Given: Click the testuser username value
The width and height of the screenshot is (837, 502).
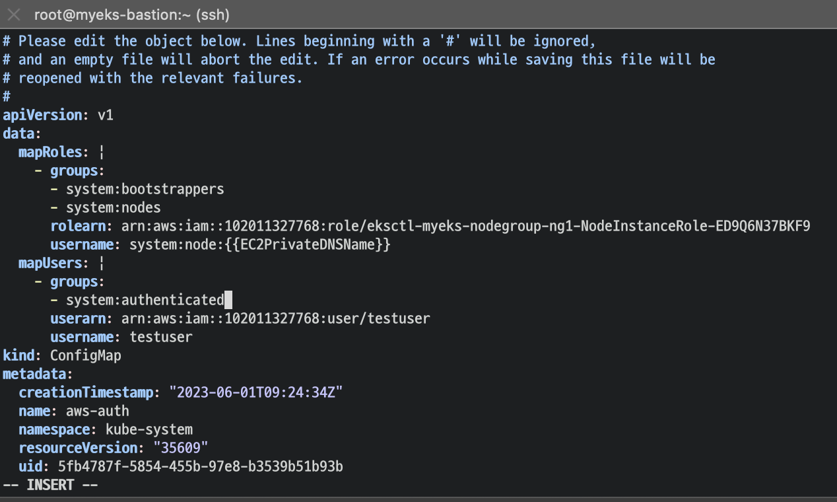Looking at the screenshot, I should click(161, 337).
